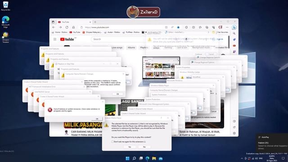Click the blue favorites star in address bar
The height and width of the screenshot is (162, 288).
click(178, 27)
